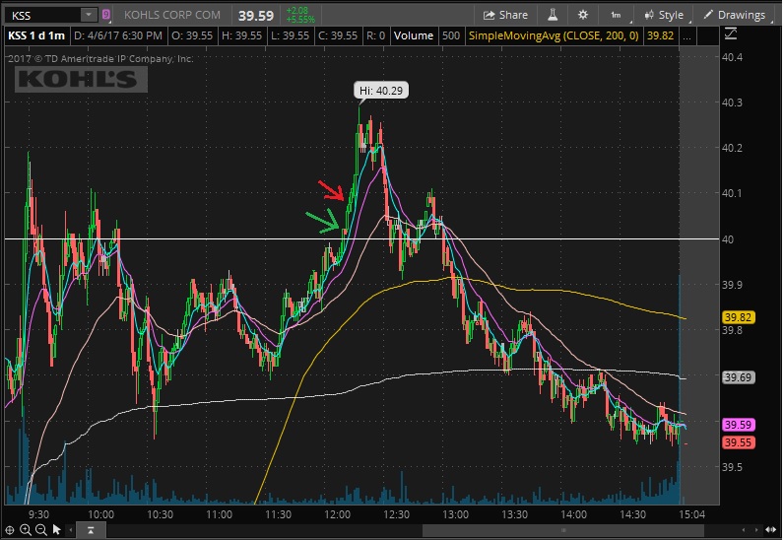This screenshot has width=784, height=540.
Task: Click the KSS symbol input field
Action: coord(43,15)
